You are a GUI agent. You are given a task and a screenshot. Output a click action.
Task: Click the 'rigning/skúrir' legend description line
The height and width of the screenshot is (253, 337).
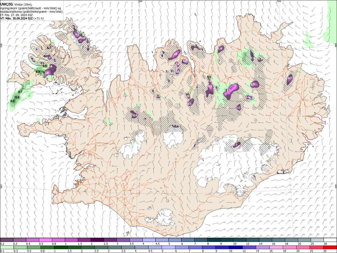(x=31, y=8)
